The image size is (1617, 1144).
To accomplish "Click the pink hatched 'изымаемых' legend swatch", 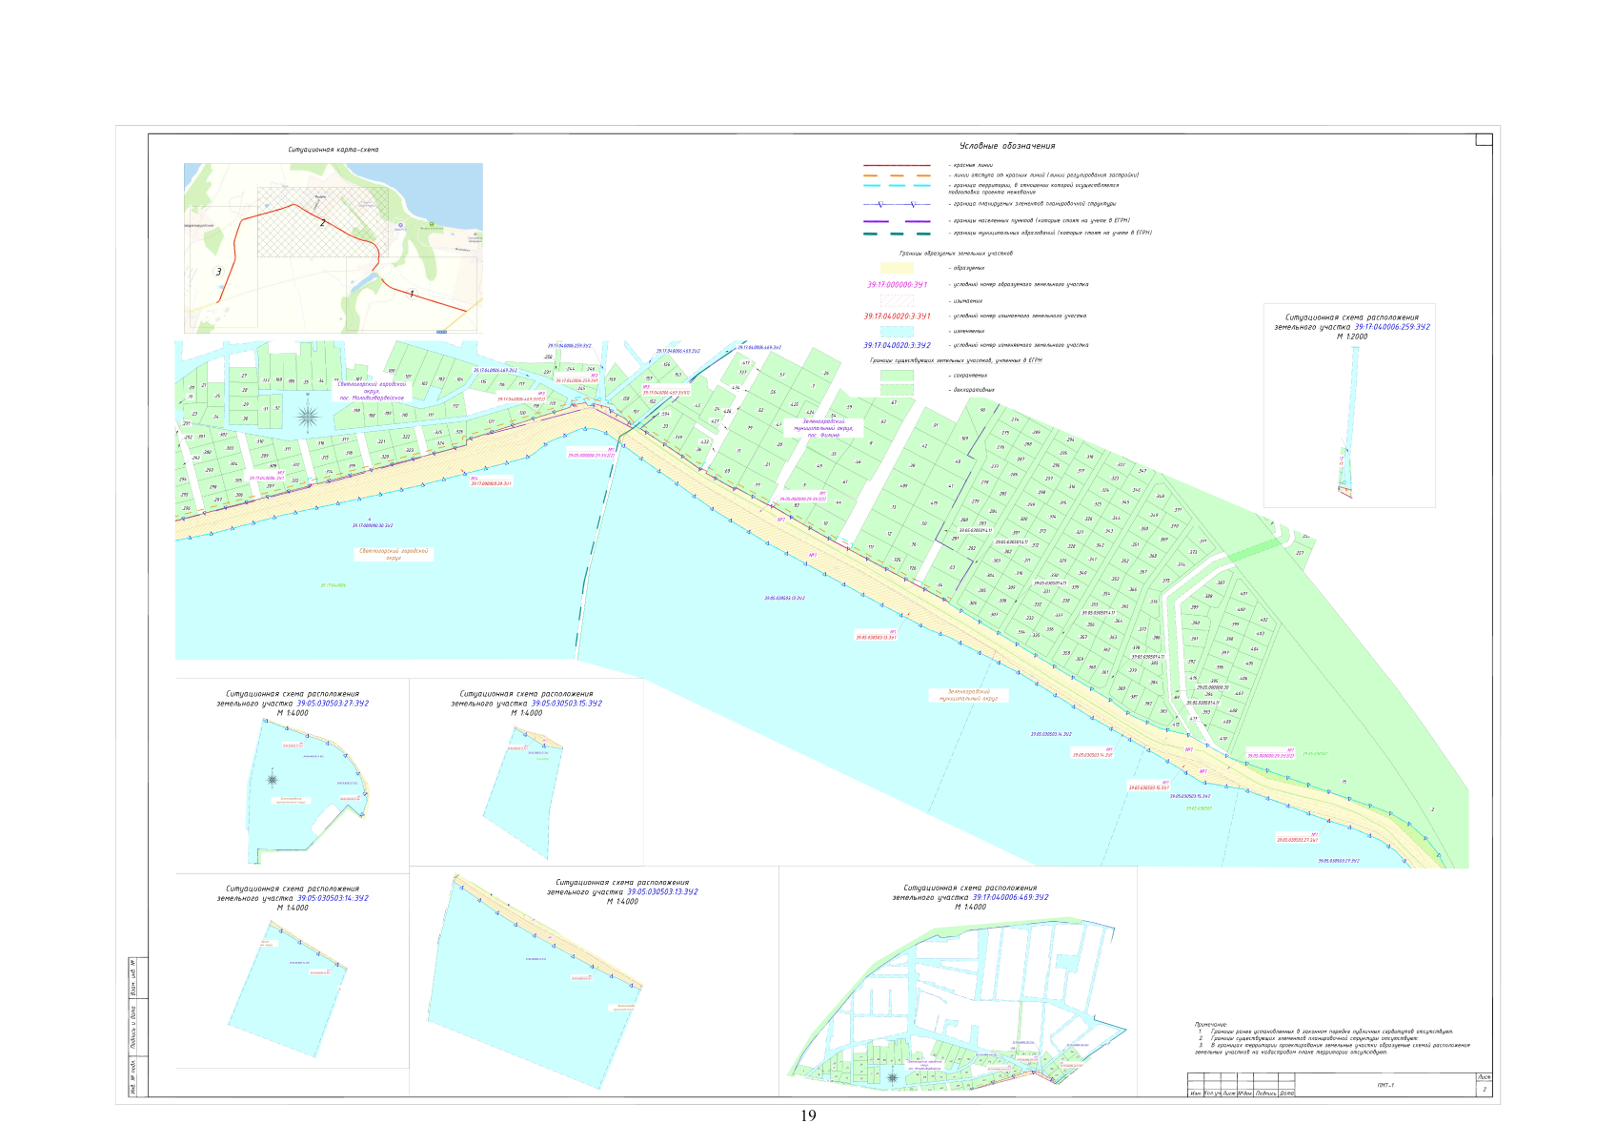I will (897, 300).
